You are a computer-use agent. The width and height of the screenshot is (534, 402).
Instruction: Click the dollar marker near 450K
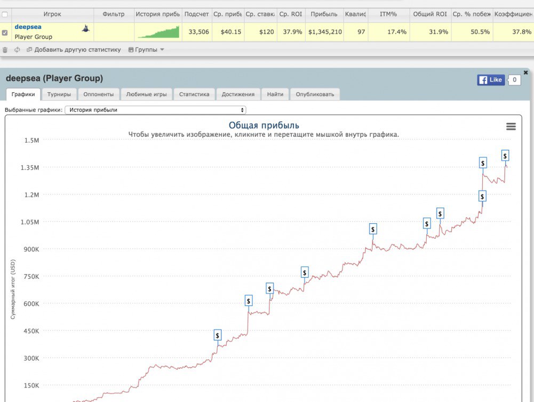point(218,335)
